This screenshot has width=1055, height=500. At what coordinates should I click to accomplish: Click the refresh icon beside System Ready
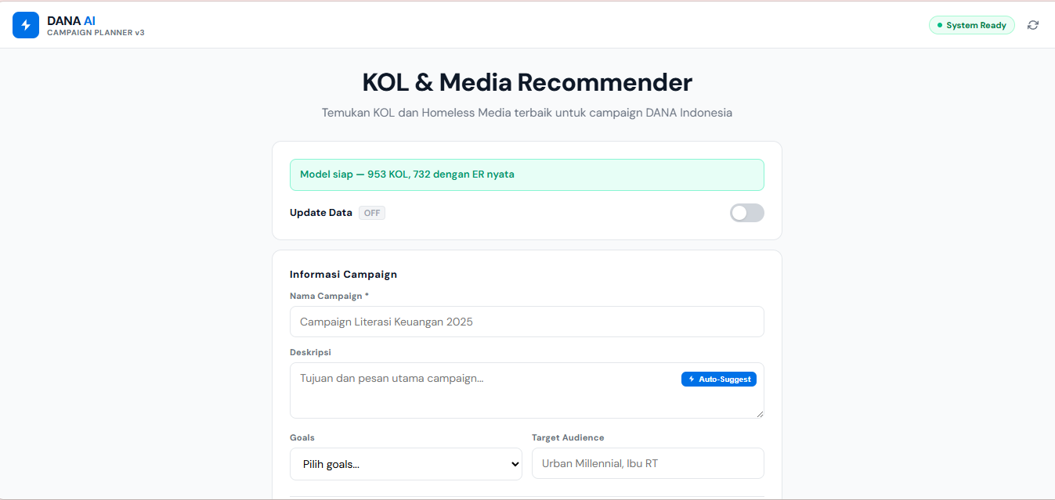[x=1033, y=25]
